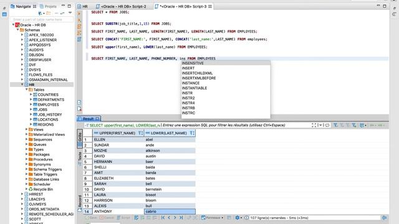
Task: Click the expand filter panel icon
Action: pos(314,125)
